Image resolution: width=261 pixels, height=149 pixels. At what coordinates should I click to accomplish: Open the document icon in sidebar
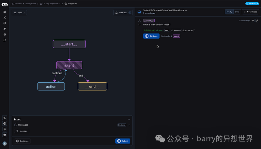coord(5,129)
